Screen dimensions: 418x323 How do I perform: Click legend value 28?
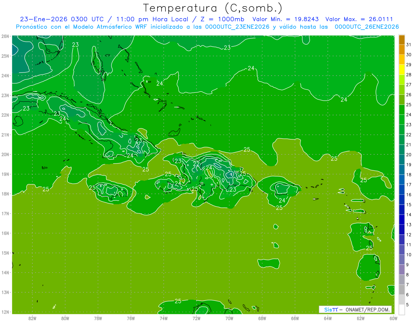pyautogui.click(x=409, y=75)
